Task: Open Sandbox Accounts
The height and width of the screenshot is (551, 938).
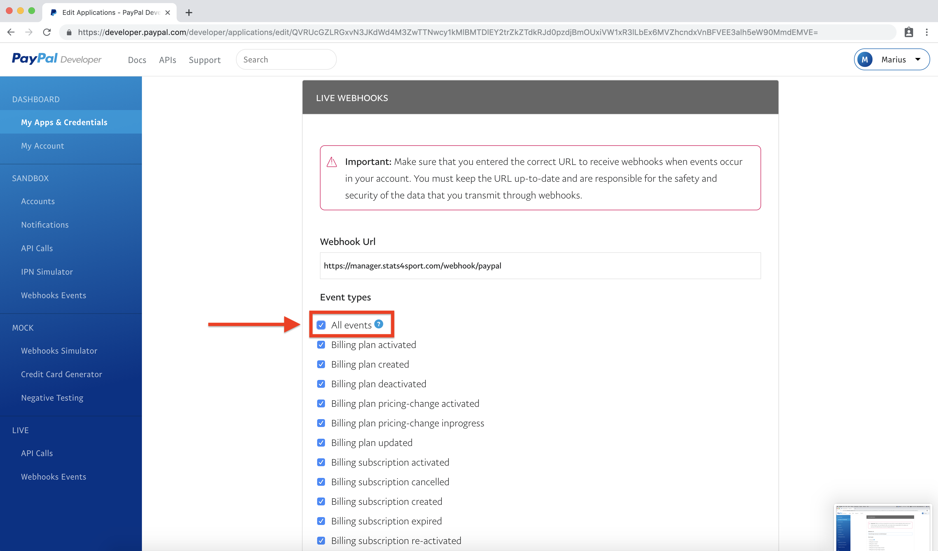Action: click(x=38, y=201)
